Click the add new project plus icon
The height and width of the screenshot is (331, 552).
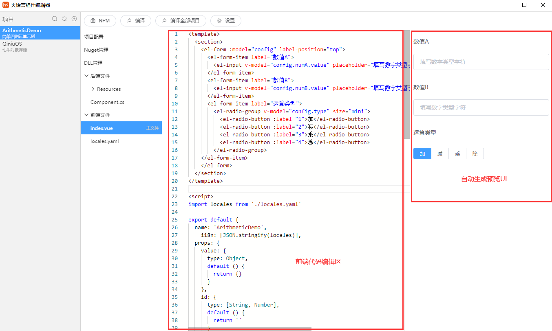(x=74, y=19)
